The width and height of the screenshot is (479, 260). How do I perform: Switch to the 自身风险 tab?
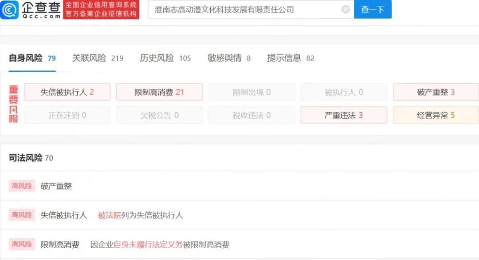[x=26, y=58]
